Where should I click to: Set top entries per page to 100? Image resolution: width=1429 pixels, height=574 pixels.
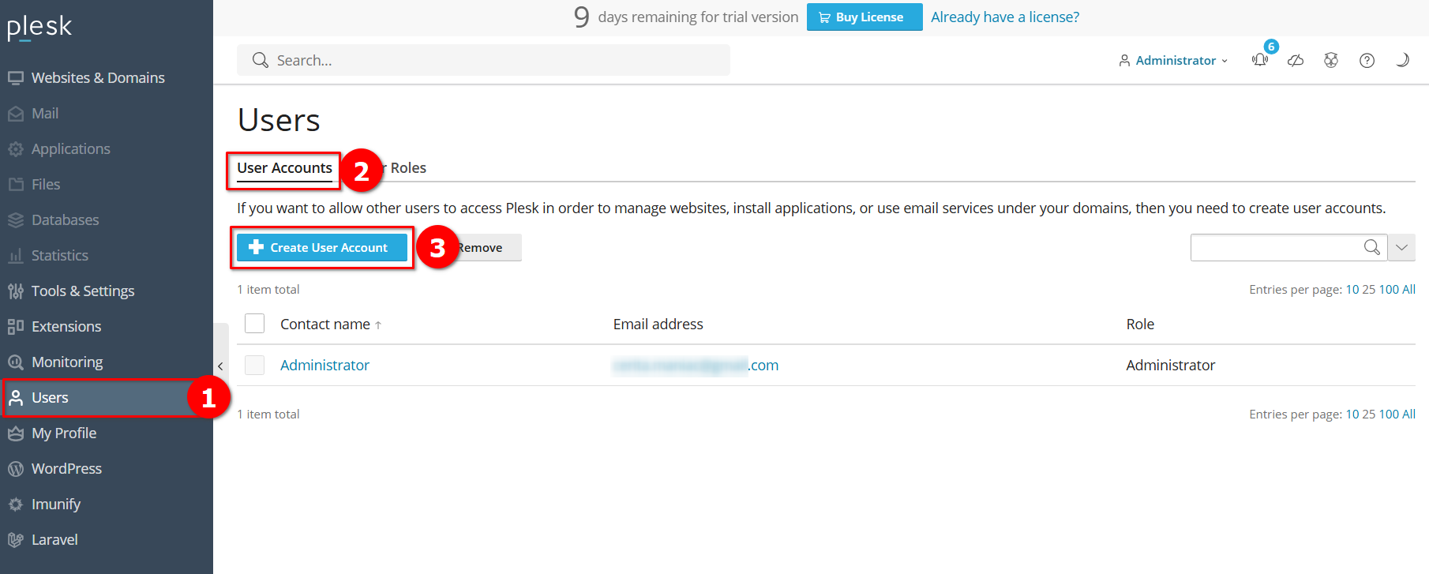click(x=1389, y=290)
